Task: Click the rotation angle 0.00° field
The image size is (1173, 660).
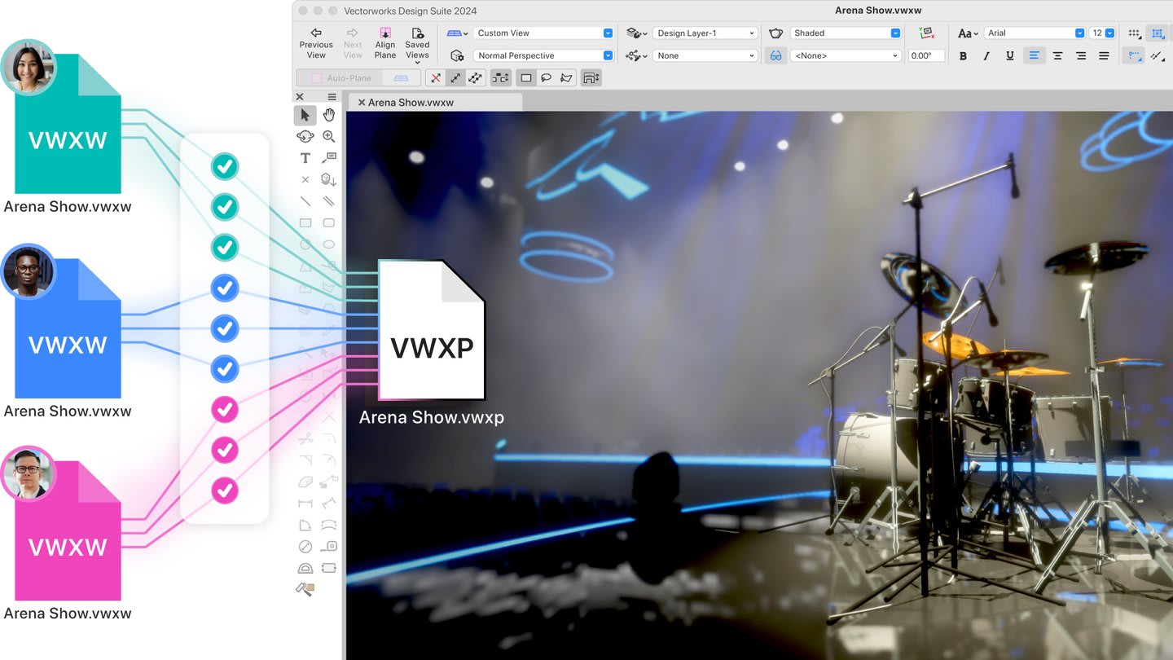Action: (x=926, y=55)
